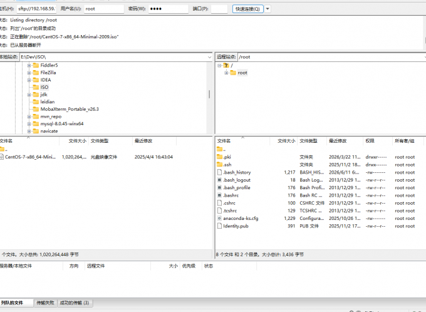
Task: Expand the FileZilla tree node
Action: (x=29, y=73)
